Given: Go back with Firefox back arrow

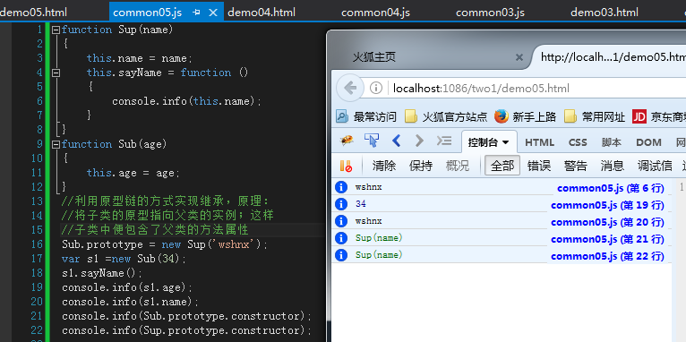Looking at the screenshot, I should (x=350, y=89).
